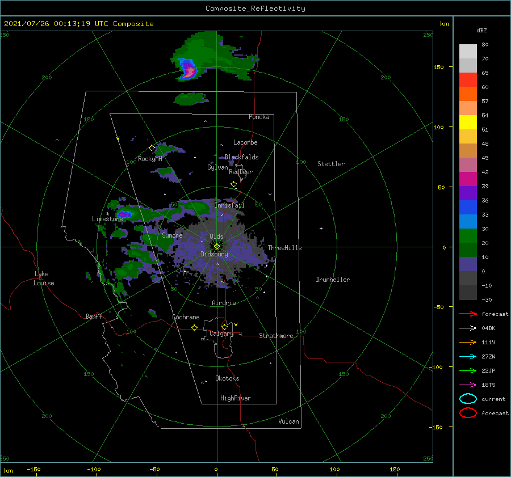
Task: Click the Sundre label
Action: coord(172,235)
